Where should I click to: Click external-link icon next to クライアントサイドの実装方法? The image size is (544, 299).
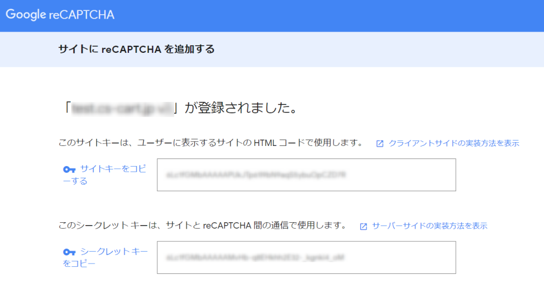[x=380, y=143]
